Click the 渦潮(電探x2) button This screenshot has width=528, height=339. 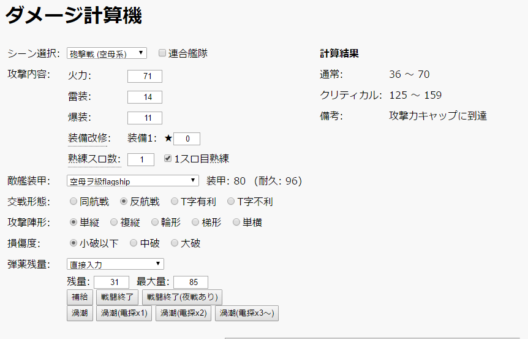[183, 313]
